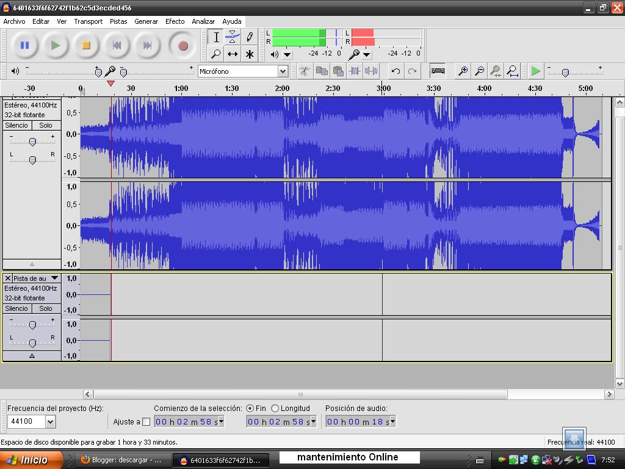Click the scissors Cut icon
The width and height of the screenshot is (625, 469).
(x=304, y=71)
